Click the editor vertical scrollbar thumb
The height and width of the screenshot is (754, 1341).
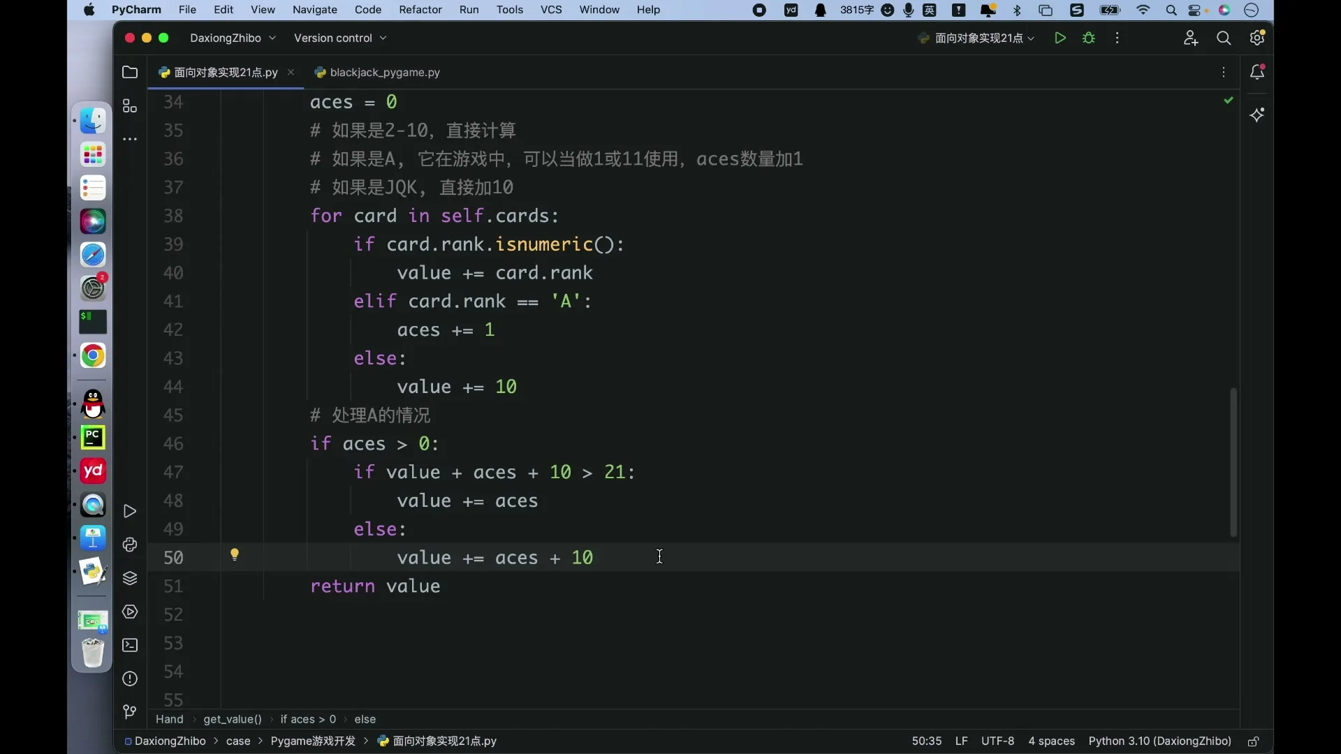coord(1233,462)
